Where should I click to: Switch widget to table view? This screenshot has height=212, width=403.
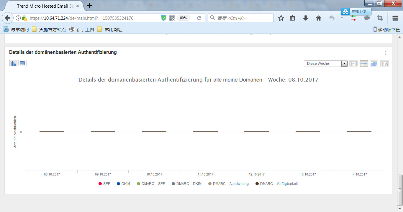[22, 63]
